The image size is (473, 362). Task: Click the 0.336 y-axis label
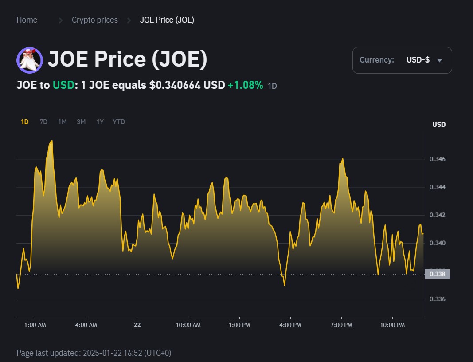click(x=438, y=299)
